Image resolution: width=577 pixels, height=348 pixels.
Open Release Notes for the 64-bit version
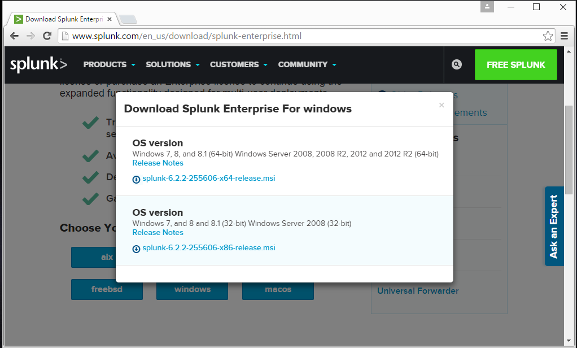point(158,163)
